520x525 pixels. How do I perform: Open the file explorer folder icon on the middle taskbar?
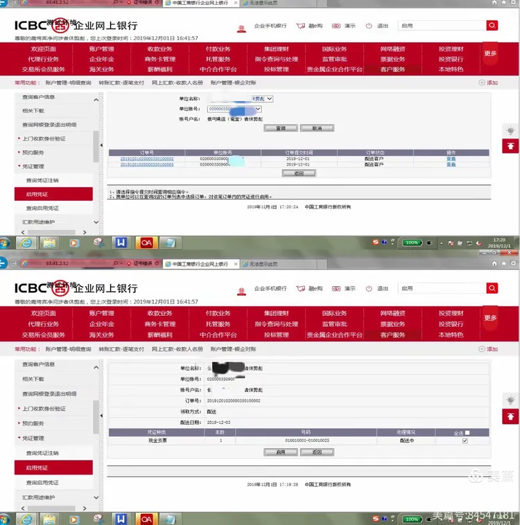point(50,242)
